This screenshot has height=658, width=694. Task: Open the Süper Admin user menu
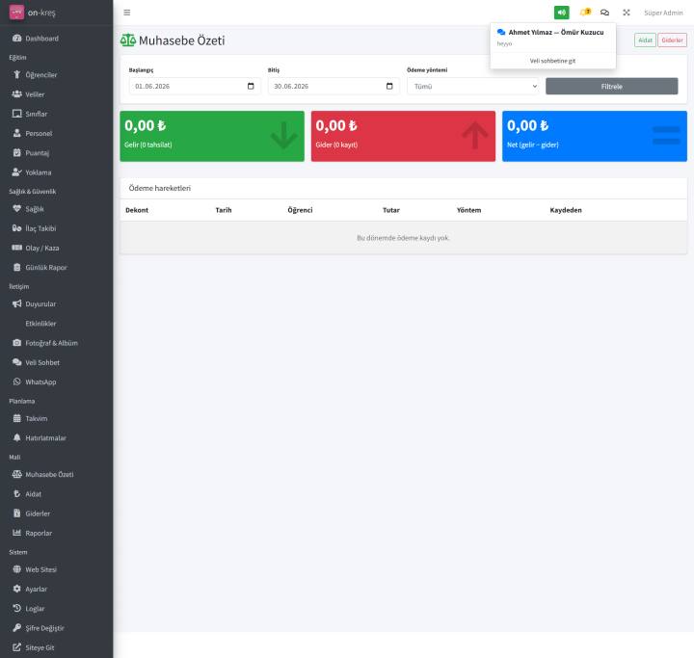pyautogui.click(x=663, y=13)
